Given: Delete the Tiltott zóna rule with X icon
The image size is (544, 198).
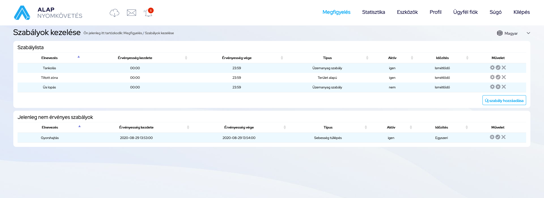Looking at the screenshot, I should click(x=504, y=77).
